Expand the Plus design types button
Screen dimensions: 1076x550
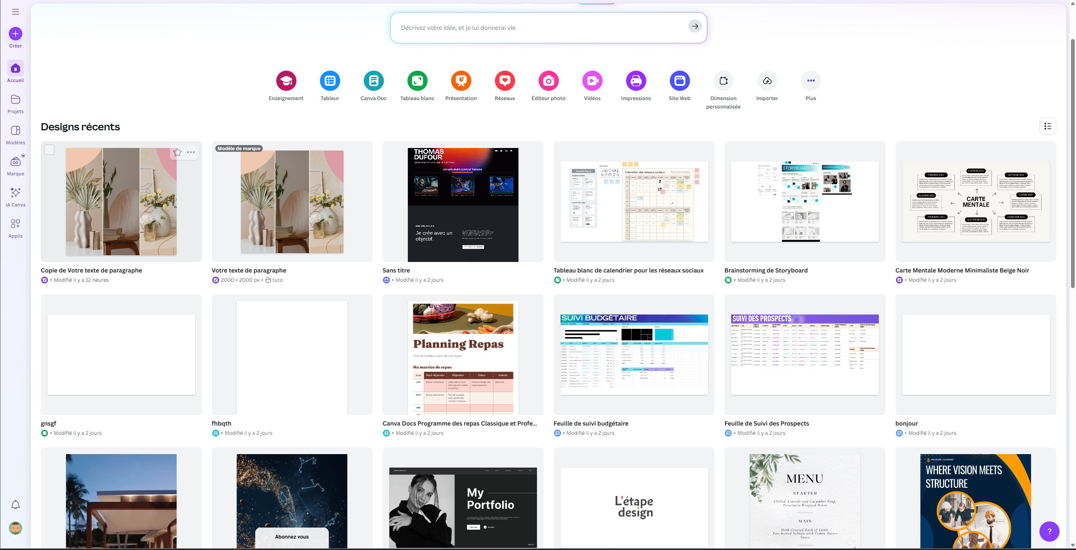(x=811, y=81)
